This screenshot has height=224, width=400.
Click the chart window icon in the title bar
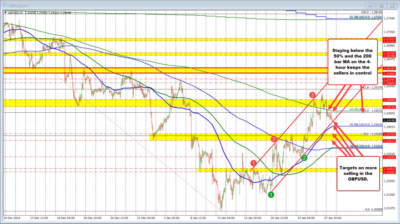(x=6, y=5)
